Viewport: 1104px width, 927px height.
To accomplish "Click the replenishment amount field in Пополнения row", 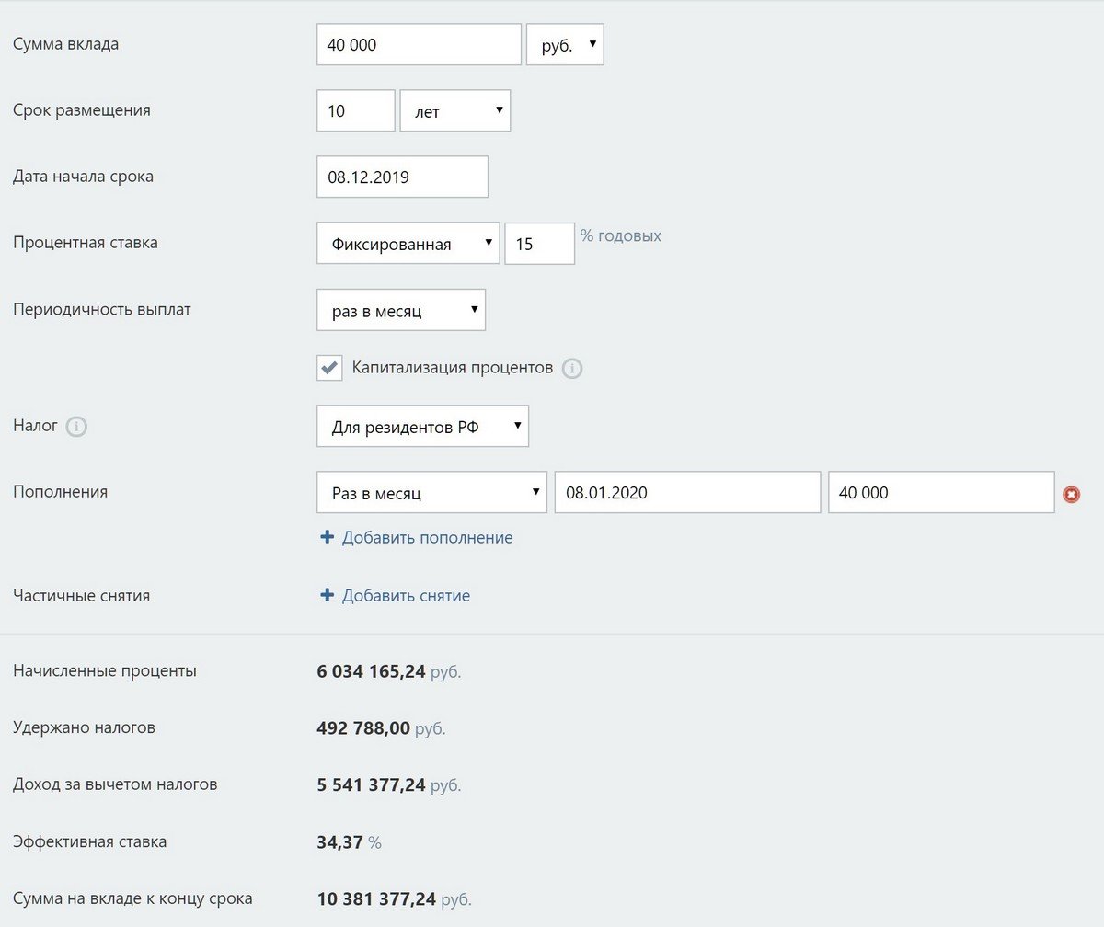I will tap(940, 493).
